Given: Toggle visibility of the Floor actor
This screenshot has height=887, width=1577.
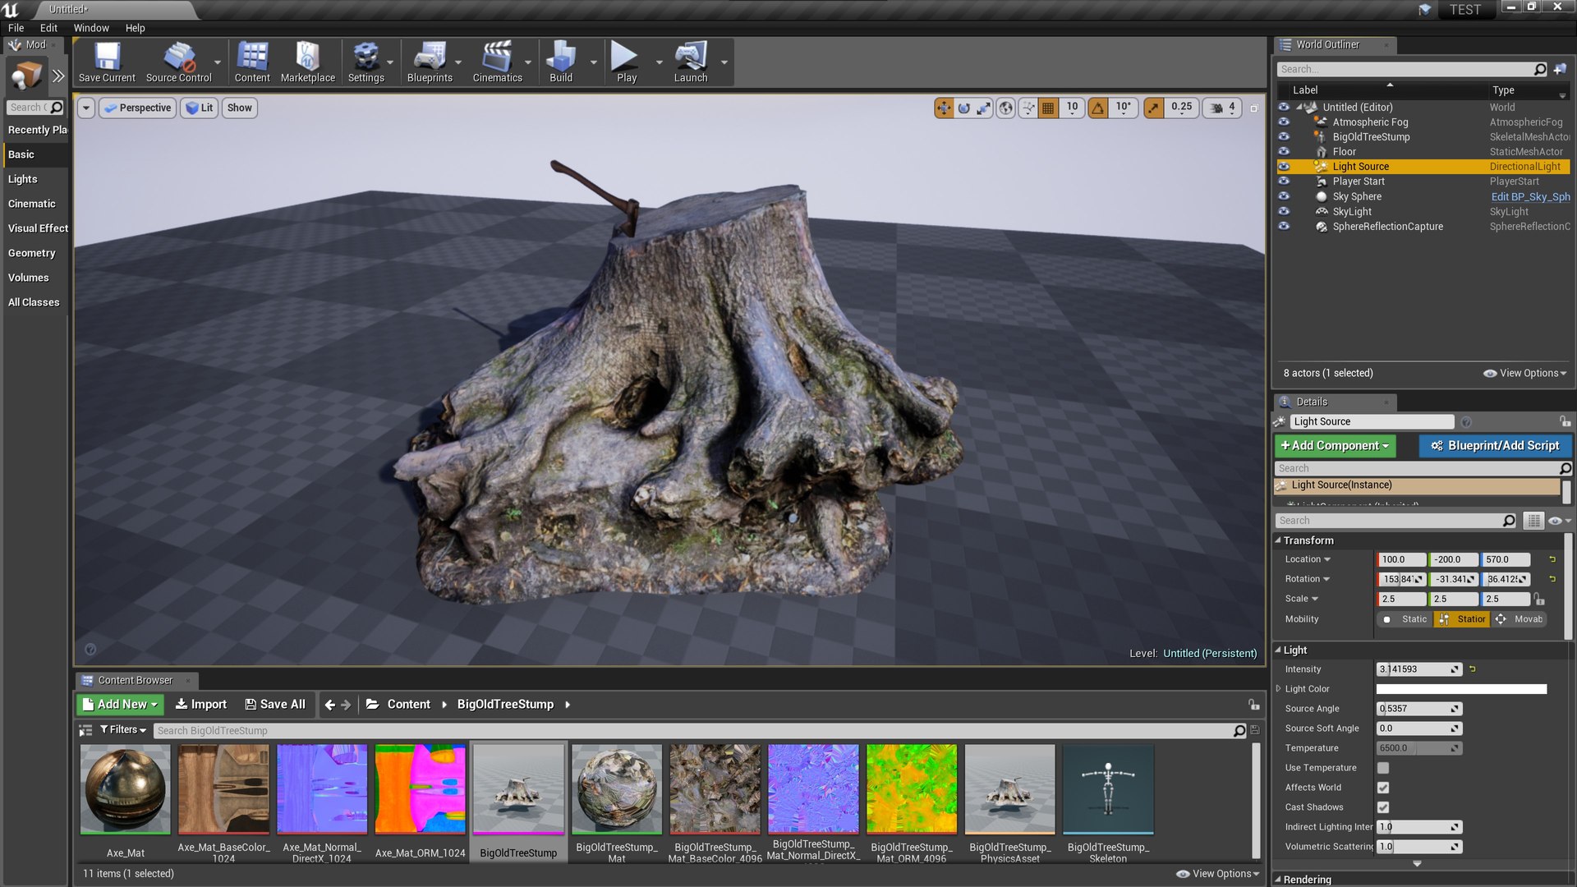Looking at the screenshot, I should tap(1284, 151).
